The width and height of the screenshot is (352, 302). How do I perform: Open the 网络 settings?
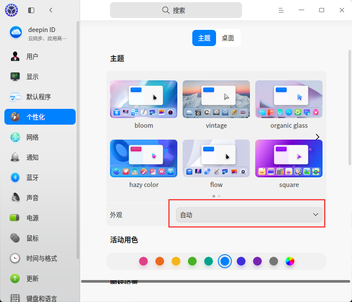[40, 137]
